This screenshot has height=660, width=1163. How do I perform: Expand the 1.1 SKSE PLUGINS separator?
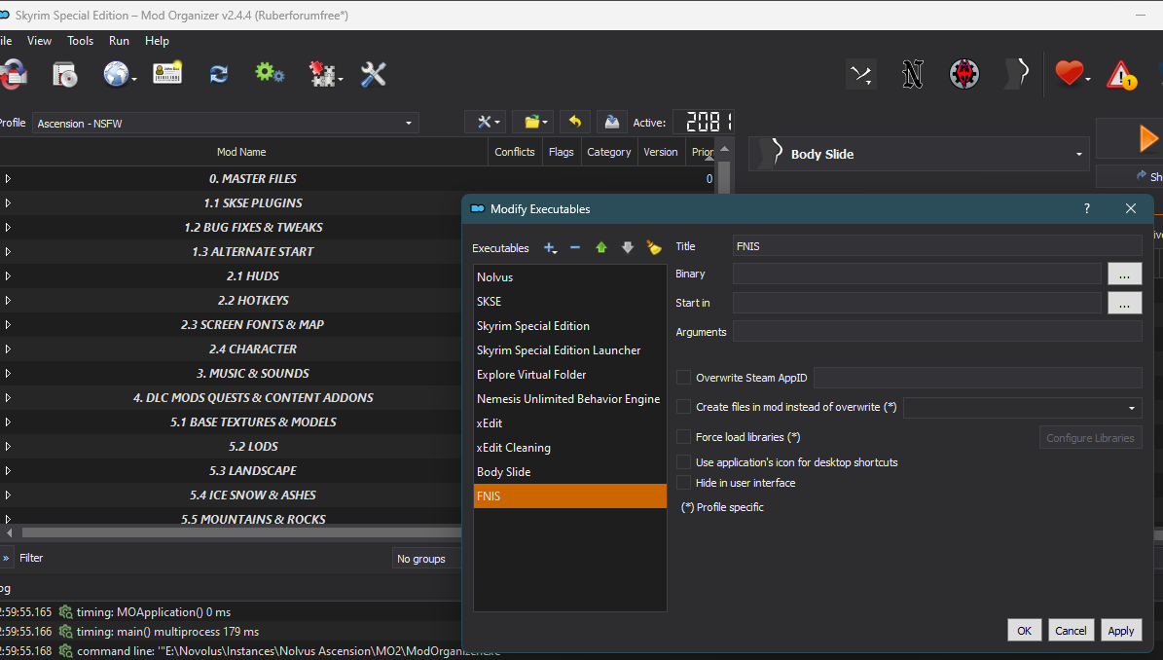coord(8,203)
